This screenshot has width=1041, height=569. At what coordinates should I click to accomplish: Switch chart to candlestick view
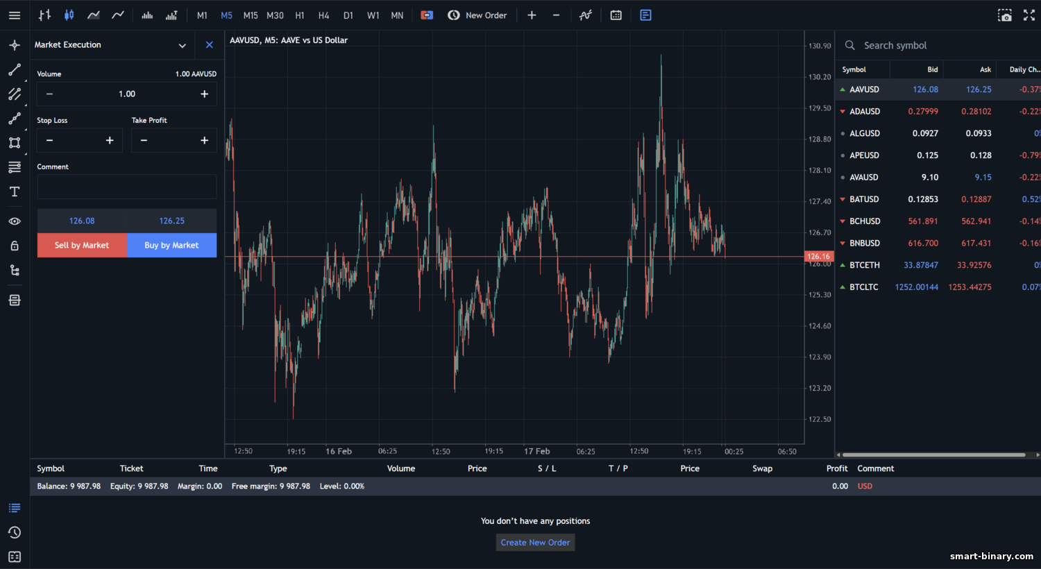click(69, 15)
